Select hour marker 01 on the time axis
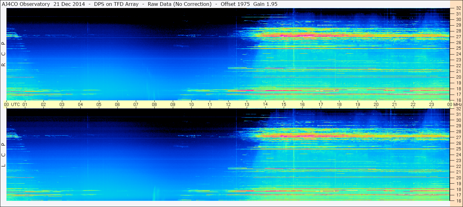 (x=25, y=104)
